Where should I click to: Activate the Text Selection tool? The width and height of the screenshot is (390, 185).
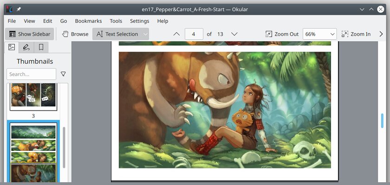[x=117, y=34]
